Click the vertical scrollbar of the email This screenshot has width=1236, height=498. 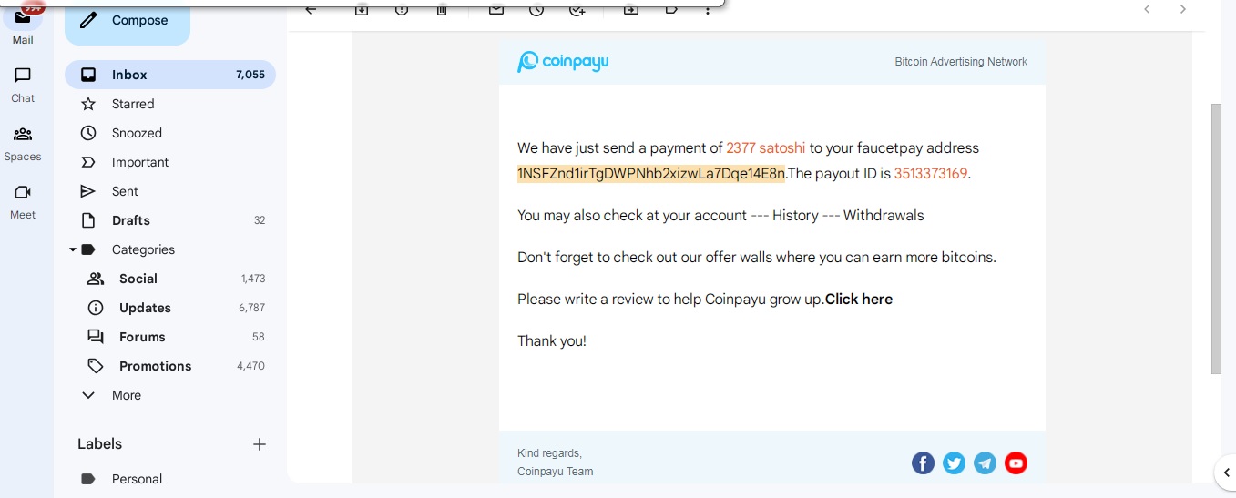tap(1216, 239)
